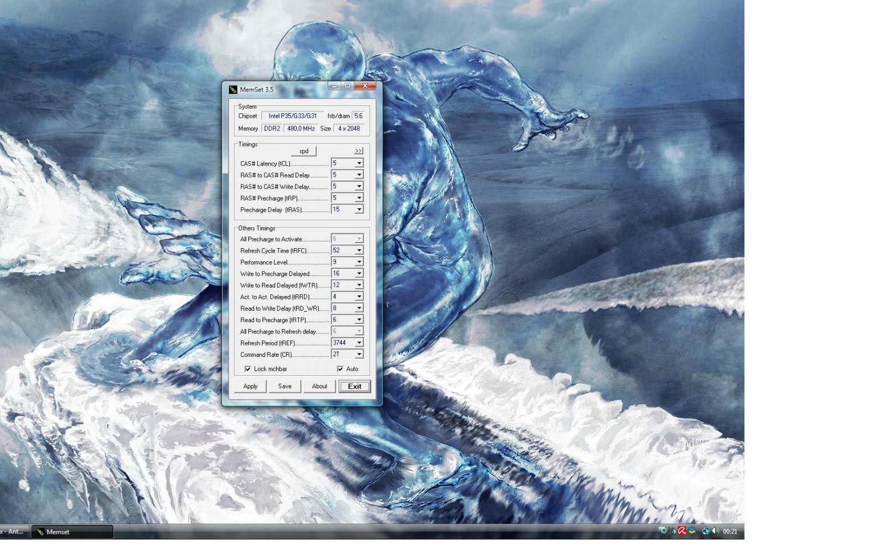Click the tray icon between gear and Avira
The width and height of the screenshot is (882, 551).
coord(672,531)
